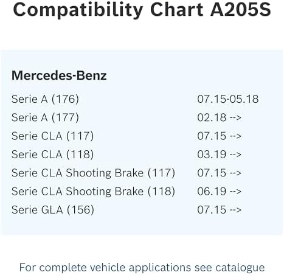Click the 06.19 --> date value
The width and height of the screenshot is (284, 275).
click(x=220, y=192)
